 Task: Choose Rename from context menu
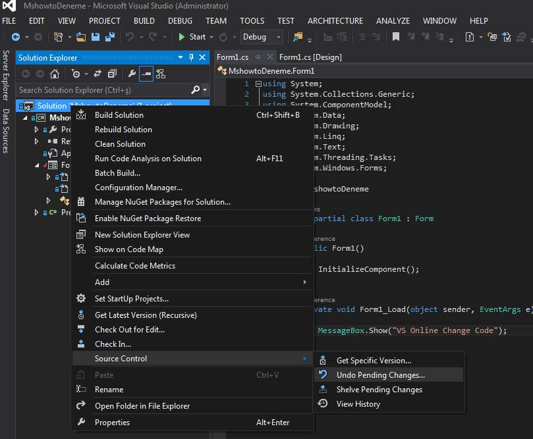(x=192, y=390)
